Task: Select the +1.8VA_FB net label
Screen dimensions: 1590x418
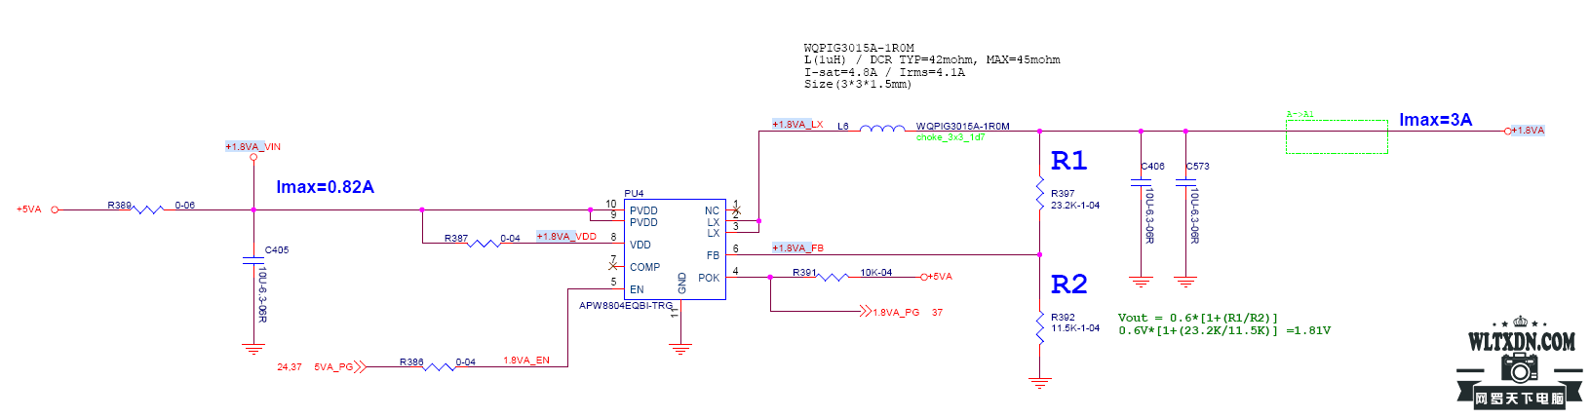Action: pyautogui.click(x=797, y=248)
